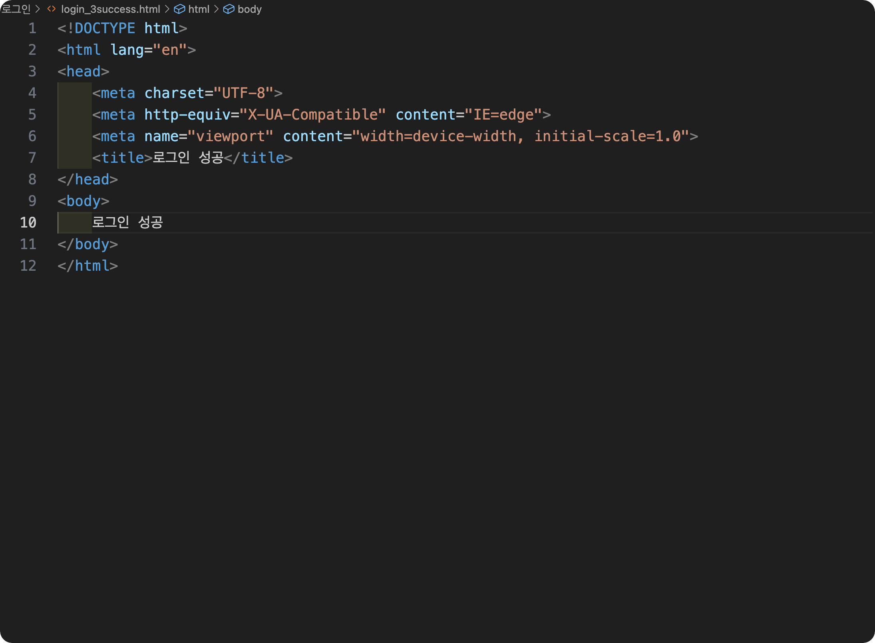Expand chevron after 로그인 breadcrumb
The height and width of the screenshot is (643, 875).
coord(38,9)
